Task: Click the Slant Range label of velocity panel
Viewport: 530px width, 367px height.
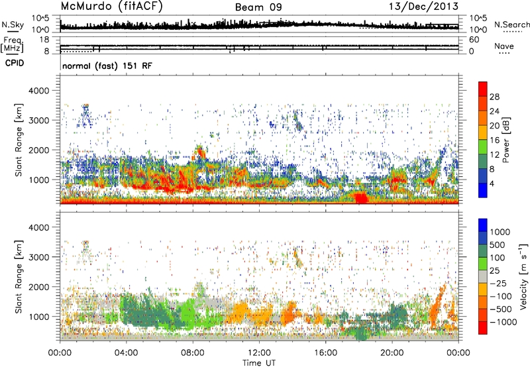Action: [x=19, y=277]
